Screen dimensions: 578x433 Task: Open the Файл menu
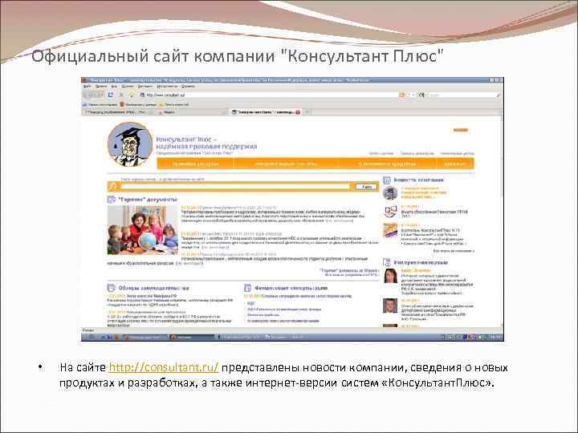(x=87, y=86)
